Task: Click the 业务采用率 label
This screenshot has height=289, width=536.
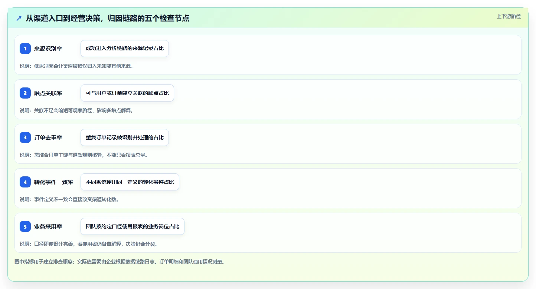Action: pos(48,226)
